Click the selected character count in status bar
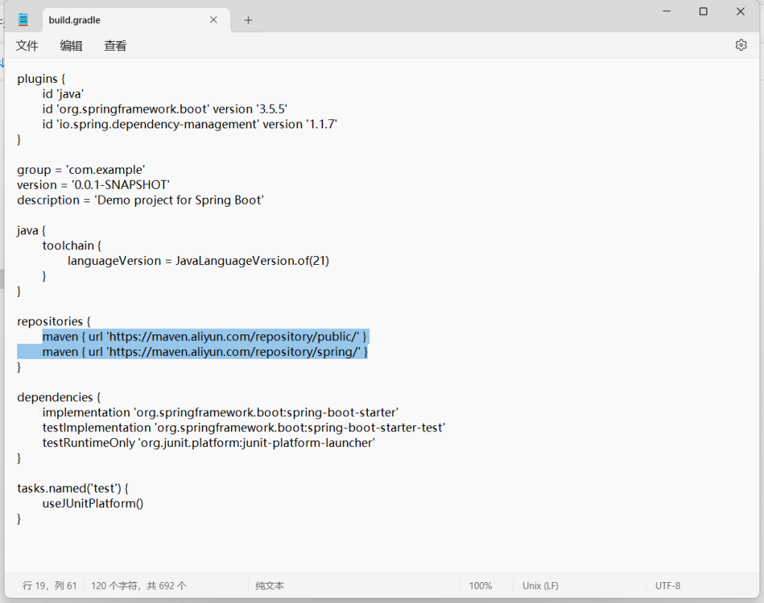 [x=139, y=586]
